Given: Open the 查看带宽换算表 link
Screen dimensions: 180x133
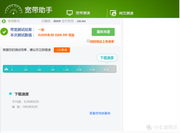Looking at the screenshot, I should (x=100, y=113).
